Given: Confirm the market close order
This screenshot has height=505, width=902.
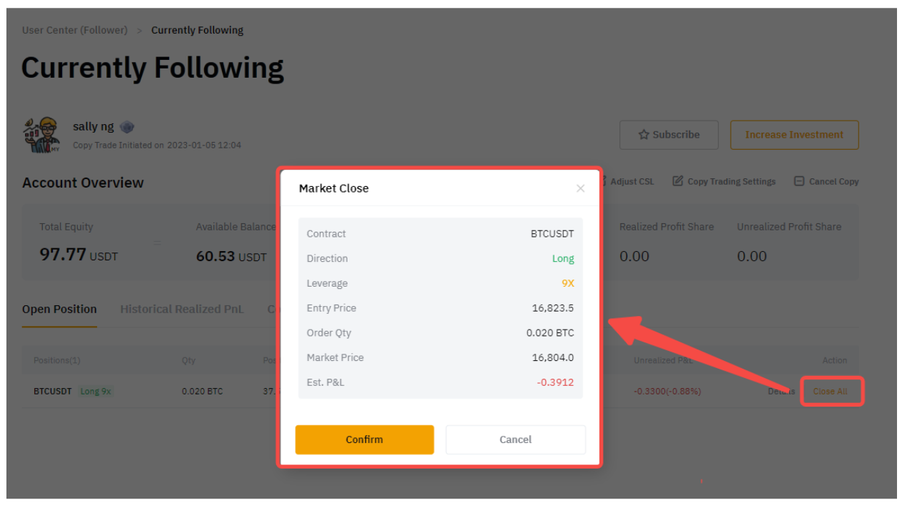Looking at the screenshot, I should click(x=364, y=439).
